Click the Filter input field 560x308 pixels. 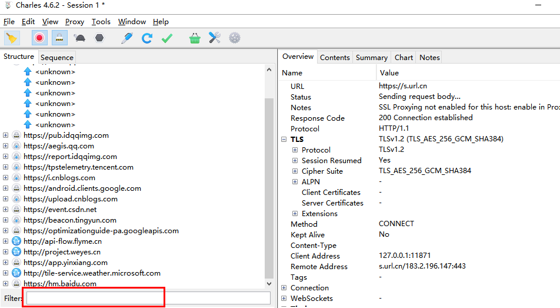tap(148, 298)
